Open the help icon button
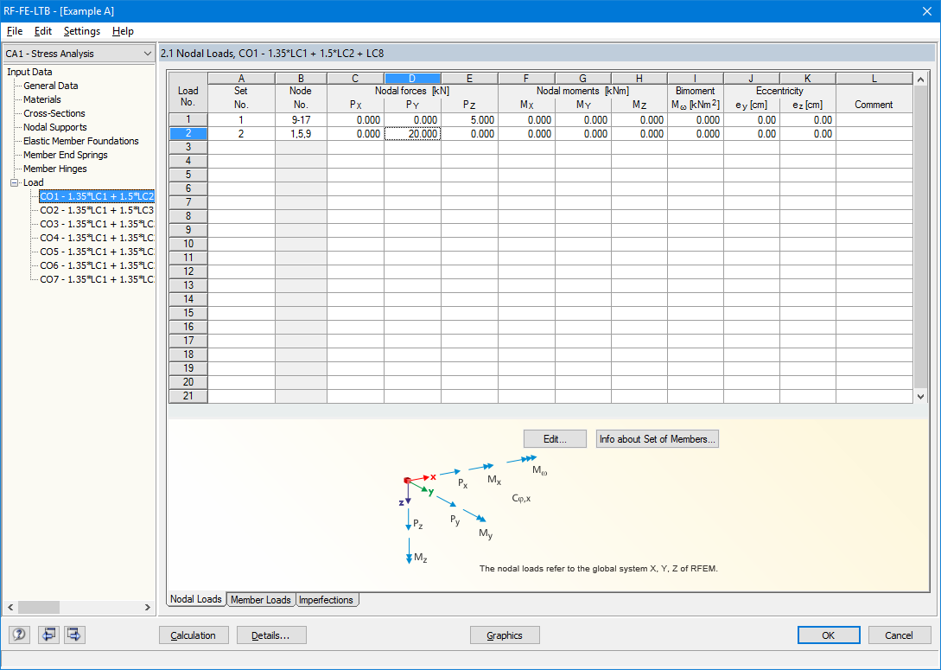 pyautogui.click(x=19, y=635)
